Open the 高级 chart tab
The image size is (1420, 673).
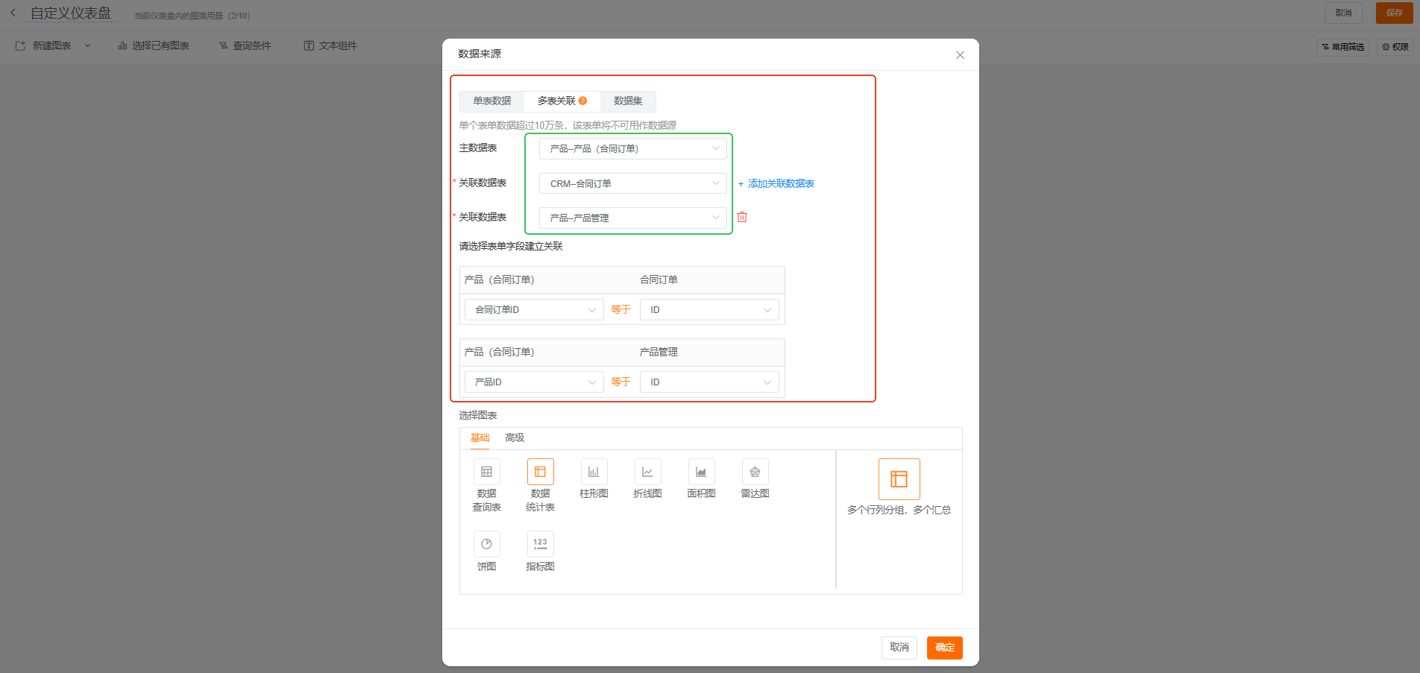click(x=515, y=437)
